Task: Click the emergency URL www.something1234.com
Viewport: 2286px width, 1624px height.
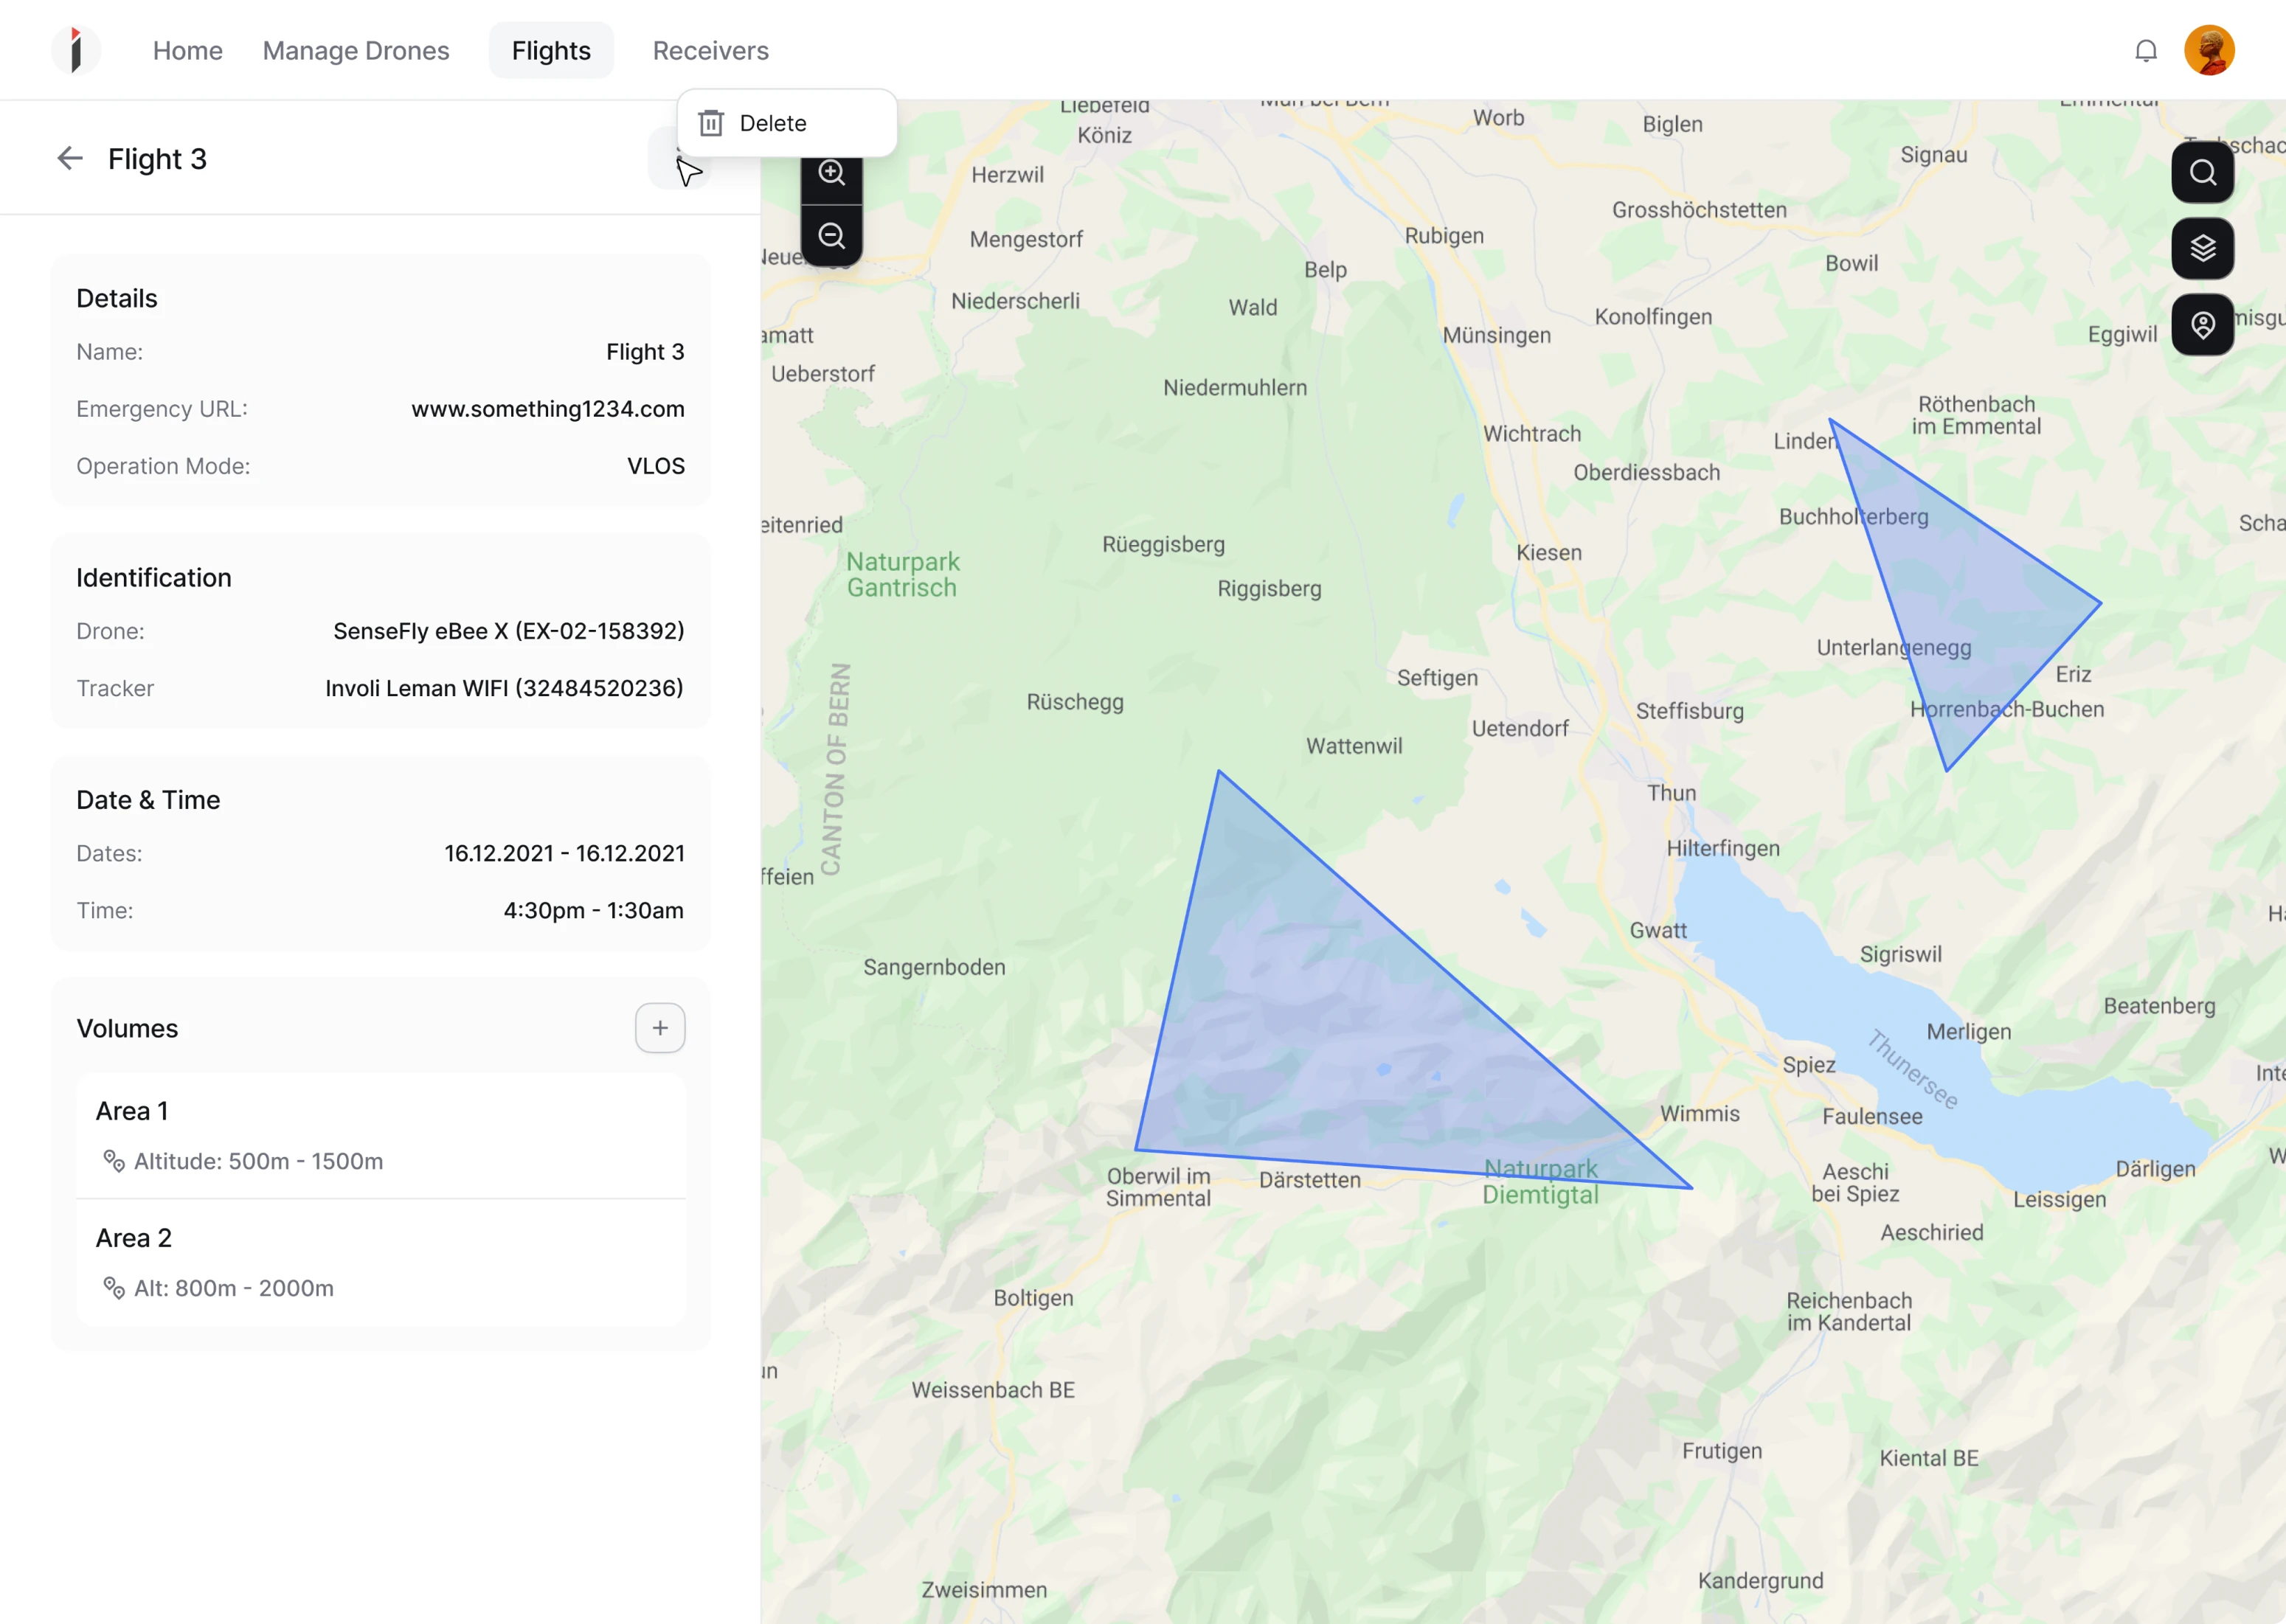Action: [x=547, y=408]
